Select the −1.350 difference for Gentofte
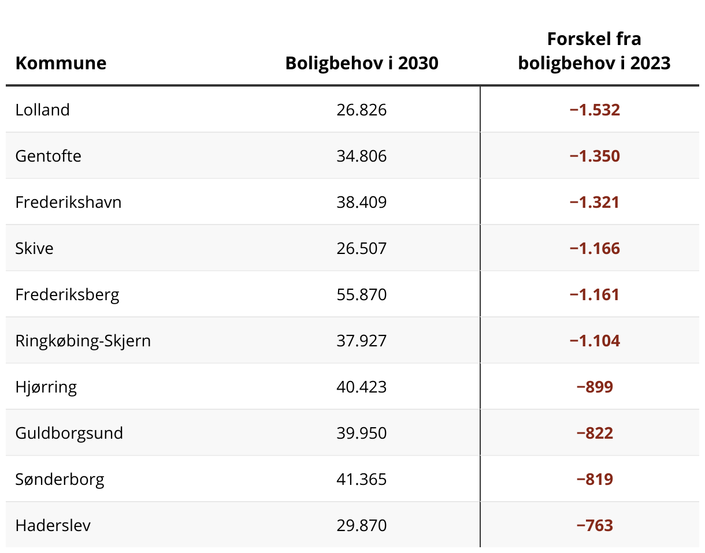The width and height of the screenshot is (705, 553). tap(595, 156)
